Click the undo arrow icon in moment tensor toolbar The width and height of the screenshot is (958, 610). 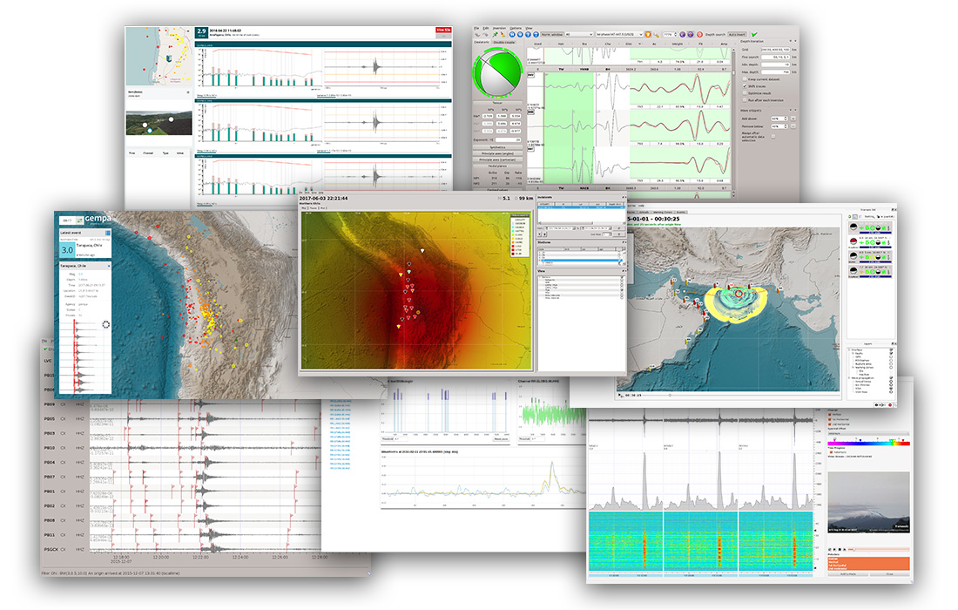[x=477, y=34]
